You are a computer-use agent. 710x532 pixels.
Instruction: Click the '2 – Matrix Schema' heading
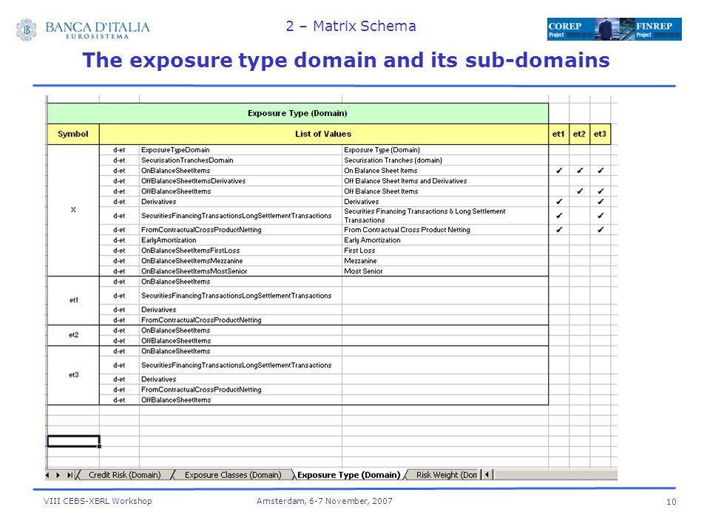pos(351,27)
